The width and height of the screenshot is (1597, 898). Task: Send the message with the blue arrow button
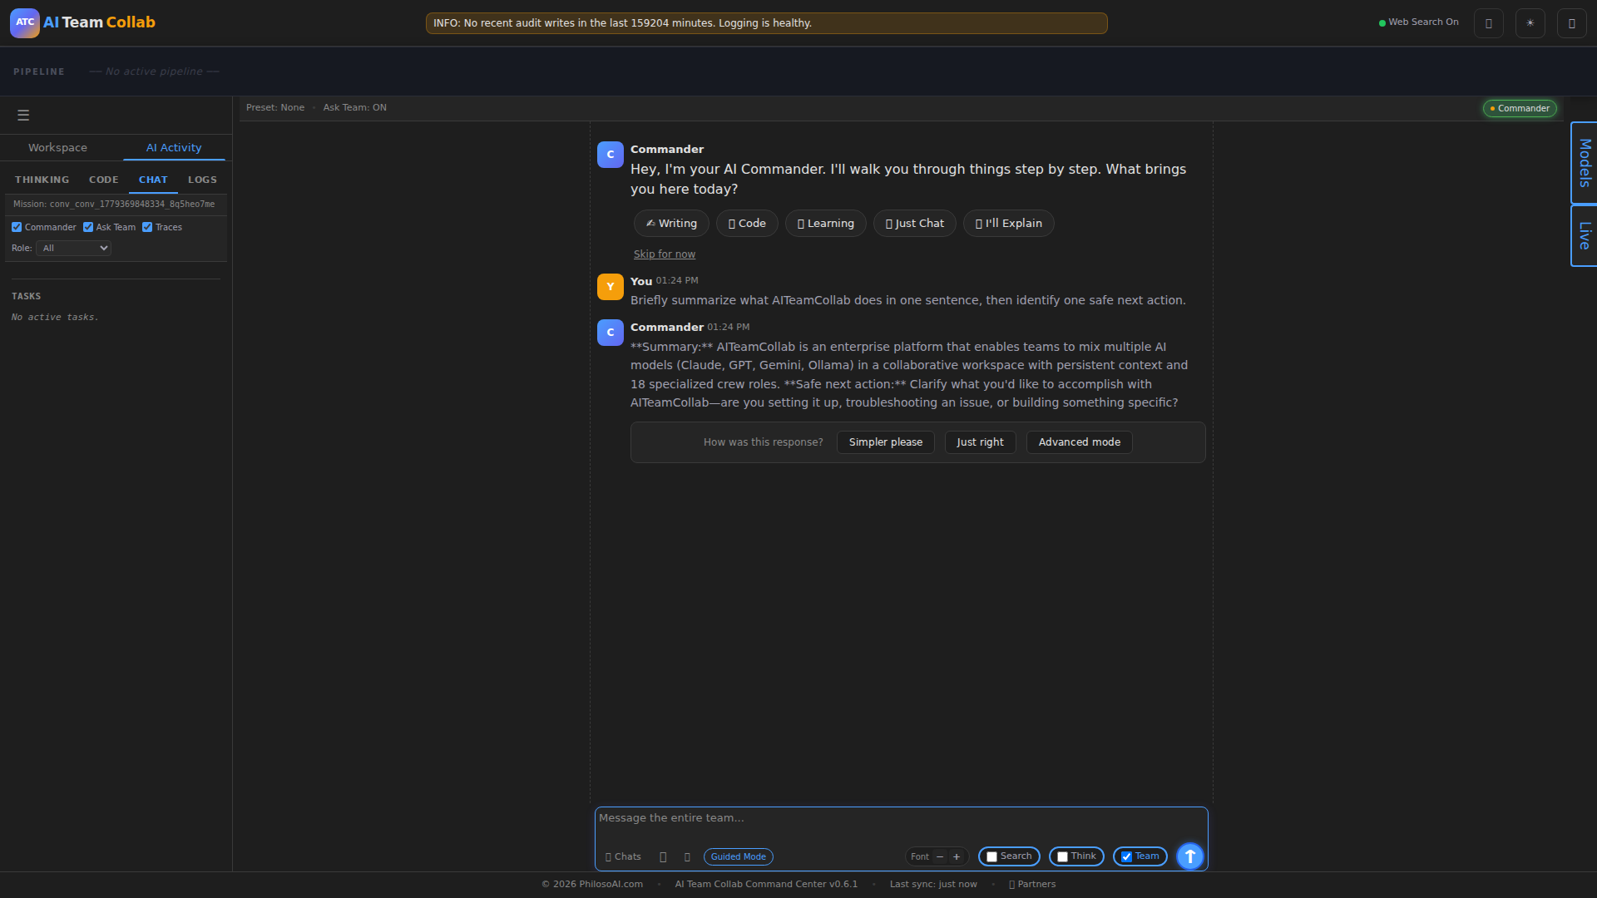1189,856
